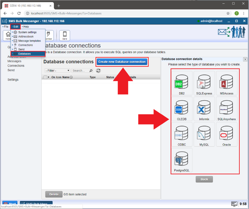Open the Edit menu
The width and height of the screenshot is (249, 209).
tap(16, 27)
